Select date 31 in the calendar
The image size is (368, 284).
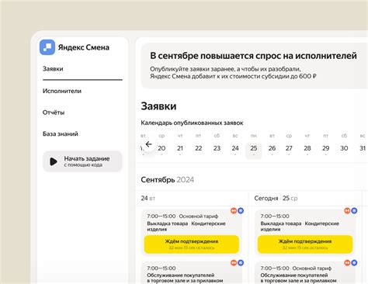[363, 148]
